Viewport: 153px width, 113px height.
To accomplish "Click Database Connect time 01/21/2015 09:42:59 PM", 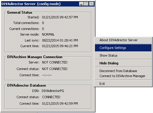I will coord(60,104).
